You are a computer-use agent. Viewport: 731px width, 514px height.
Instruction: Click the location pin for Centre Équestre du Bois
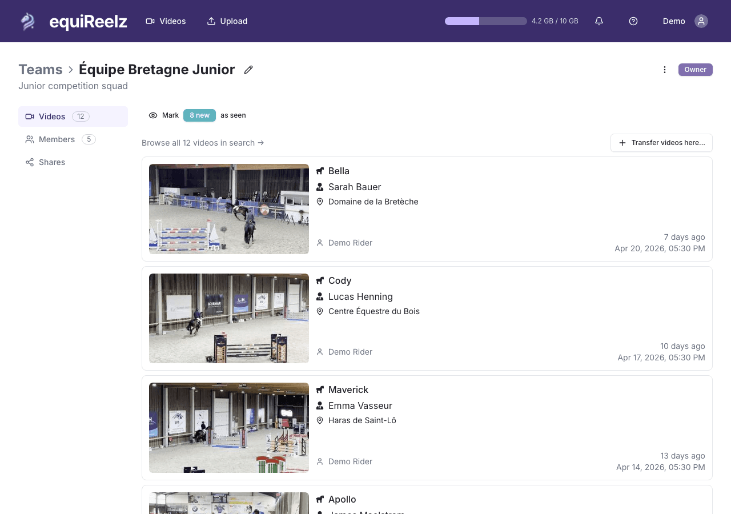pyautogui.click(x=320, y=311)
